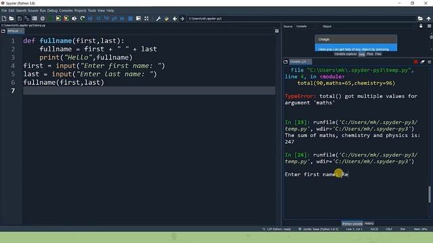Run cell and advance icon
The height and width of the screenshot is (243, 433).
pos(66,18)
